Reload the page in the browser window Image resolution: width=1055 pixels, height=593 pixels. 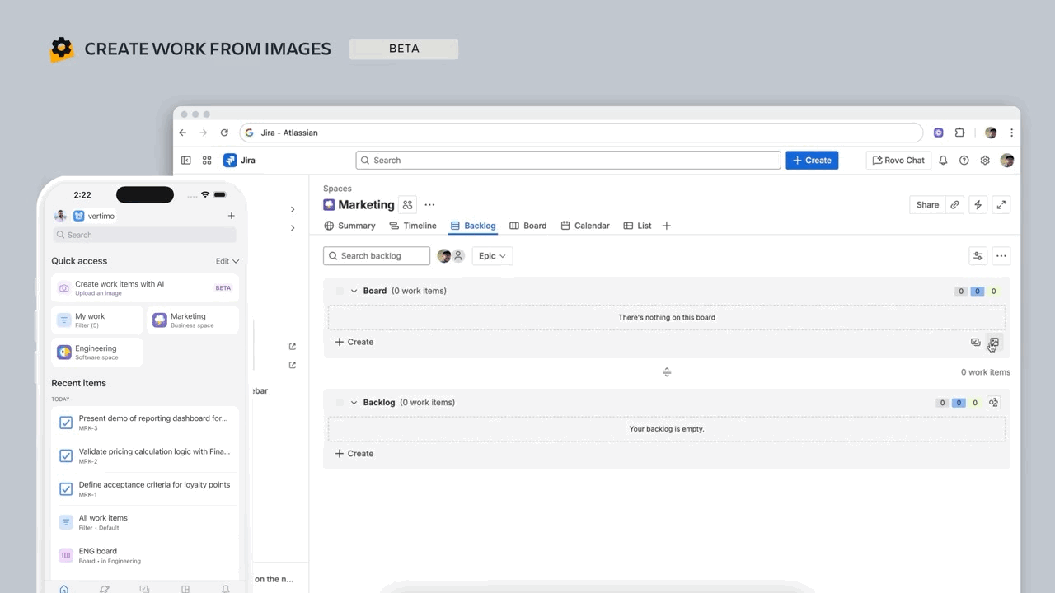tap(224, 133)
